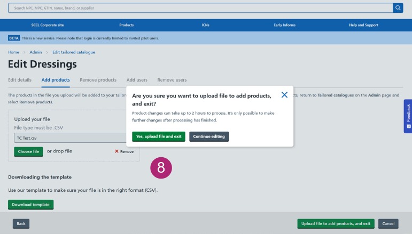The height and width of the screenshot is (234, 412).
Task: Open the Products navigation item
Action: (127, 25)
